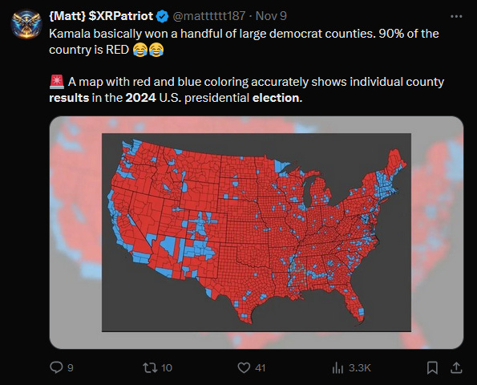Viewport: 477px width, 385px height.
Task: Click the 41 likes count
Action: 260,368
